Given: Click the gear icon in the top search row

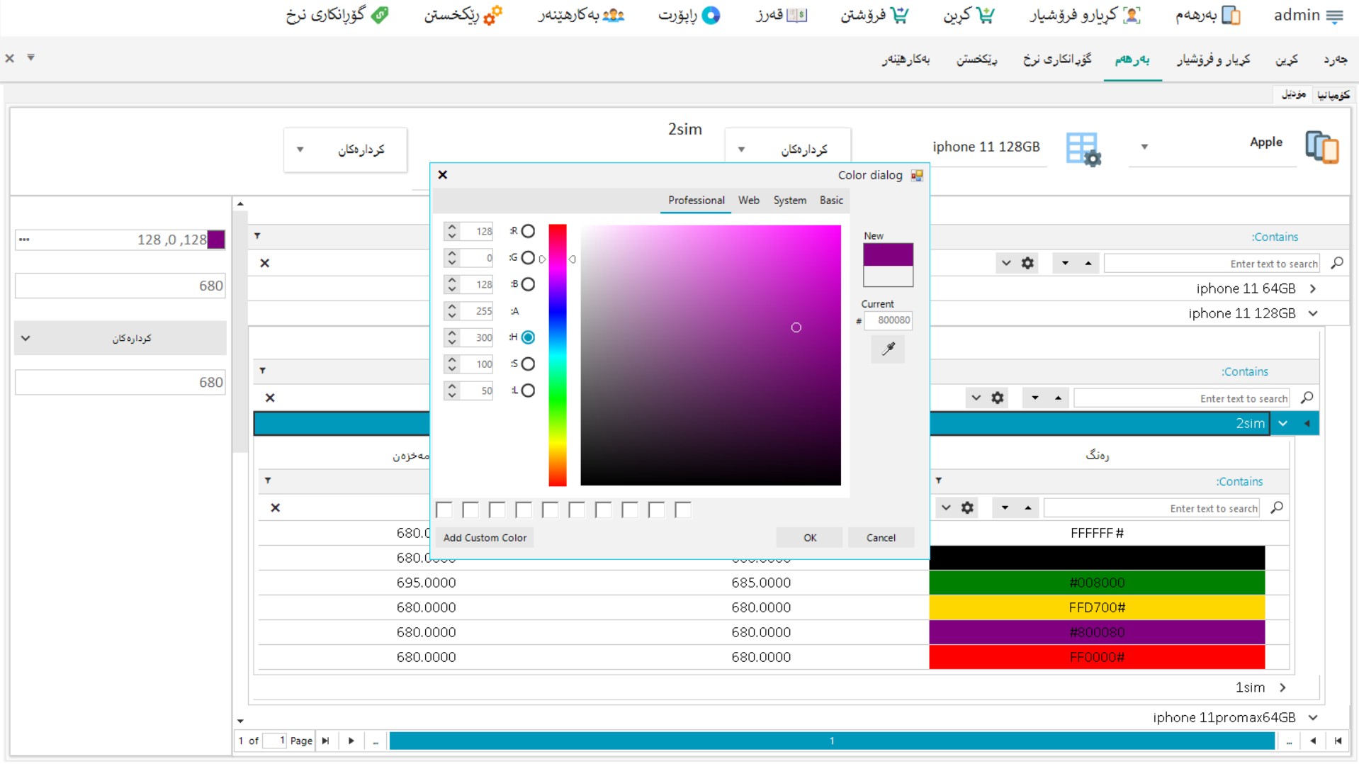Looking at the screenshot, I should [1027, 264].
